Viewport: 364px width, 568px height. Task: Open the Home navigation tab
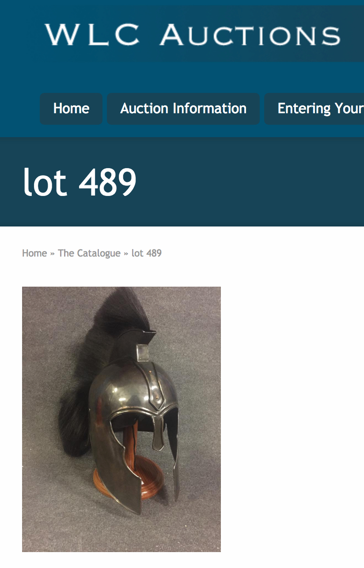(x=71, y=108)
